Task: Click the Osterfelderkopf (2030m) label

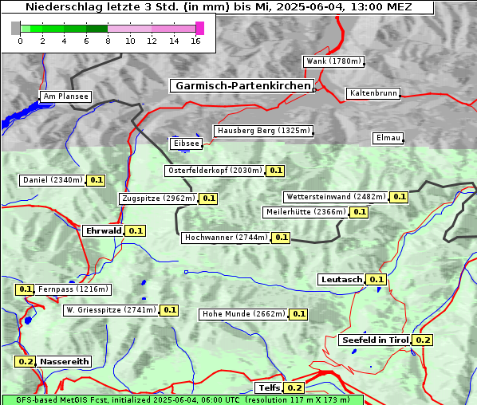Action: pyautogui.click(x=215, y=171)
